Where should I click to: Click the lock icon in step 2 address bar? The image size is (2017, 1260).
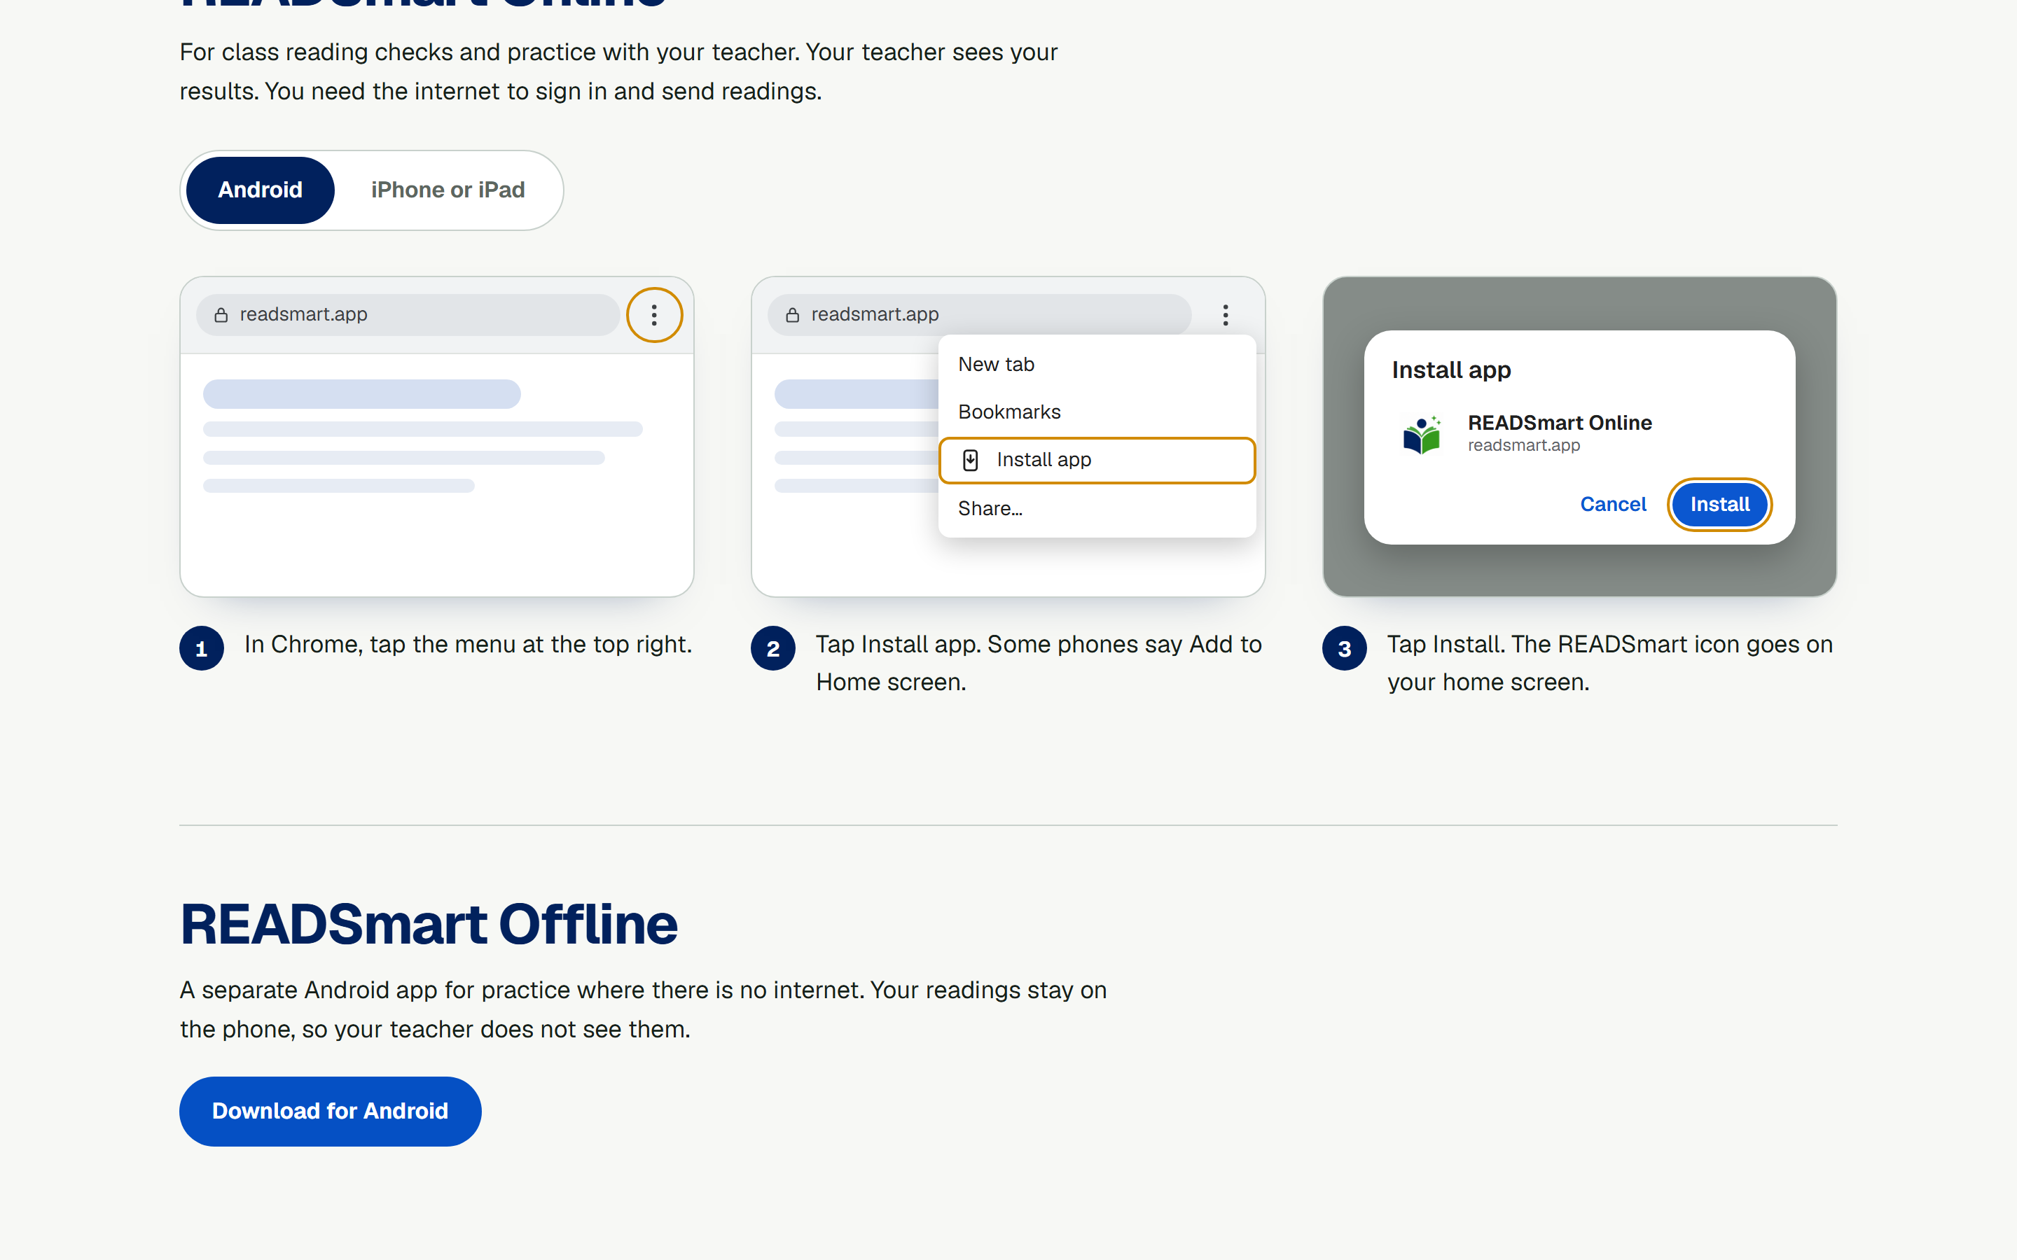point(793,315)
